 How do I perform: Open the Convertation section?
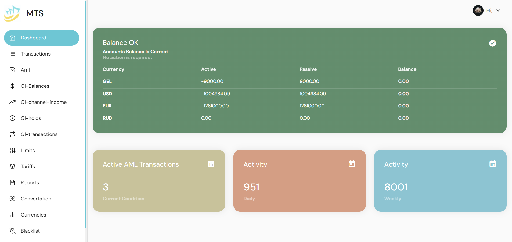[36, 199]
